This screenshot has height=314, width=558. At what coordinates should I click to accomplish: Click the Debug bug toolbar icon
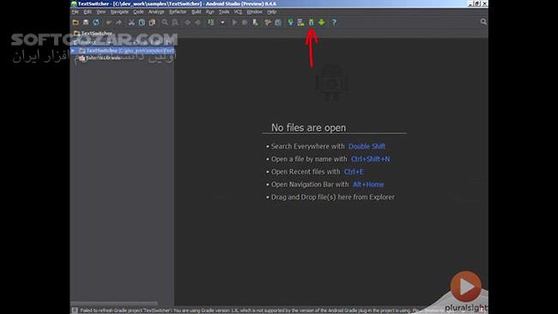click(245, 22)
